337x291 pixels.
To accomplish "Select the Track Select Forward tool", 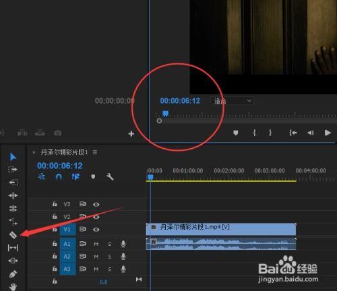I will point(13,169).
